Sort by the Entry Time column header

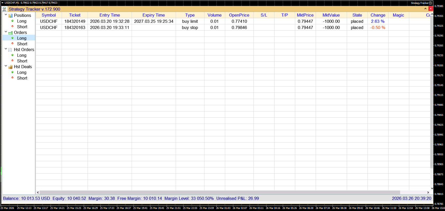point(110,15)
